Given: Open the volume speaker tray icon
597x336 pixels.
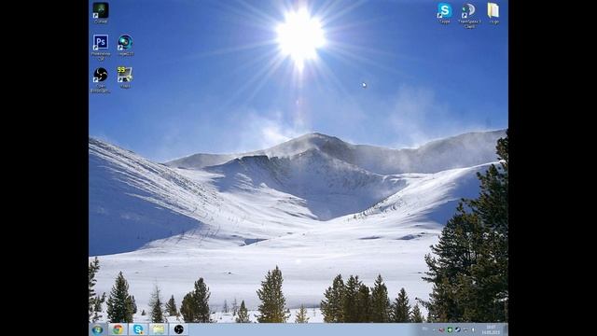Looking at the screenshot, I should [x=473, y=329].
